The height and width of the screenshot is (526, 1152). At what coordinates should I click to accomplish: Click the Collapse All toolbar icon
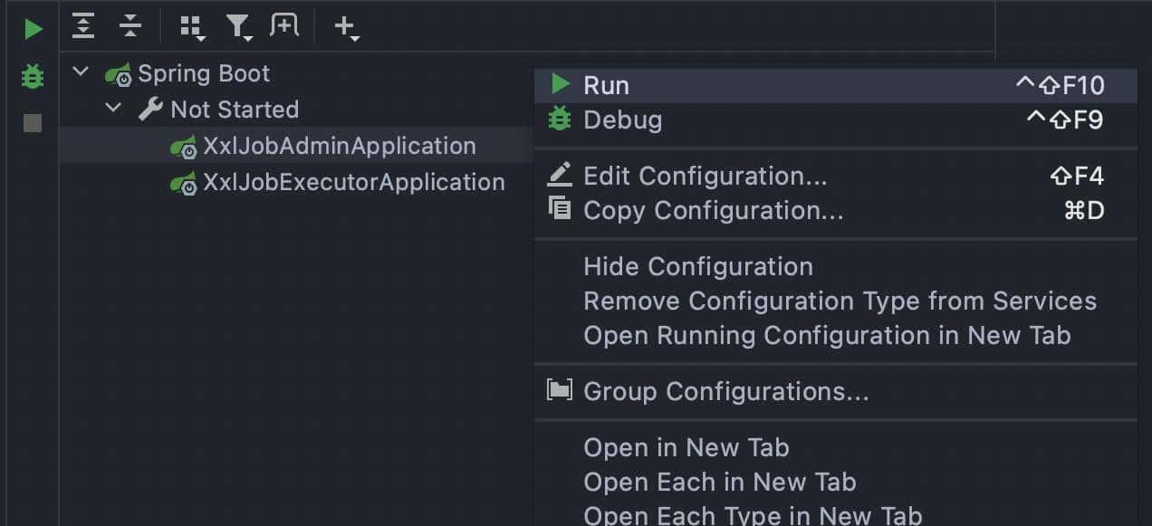pyautogui.click(x=130, y=27)
